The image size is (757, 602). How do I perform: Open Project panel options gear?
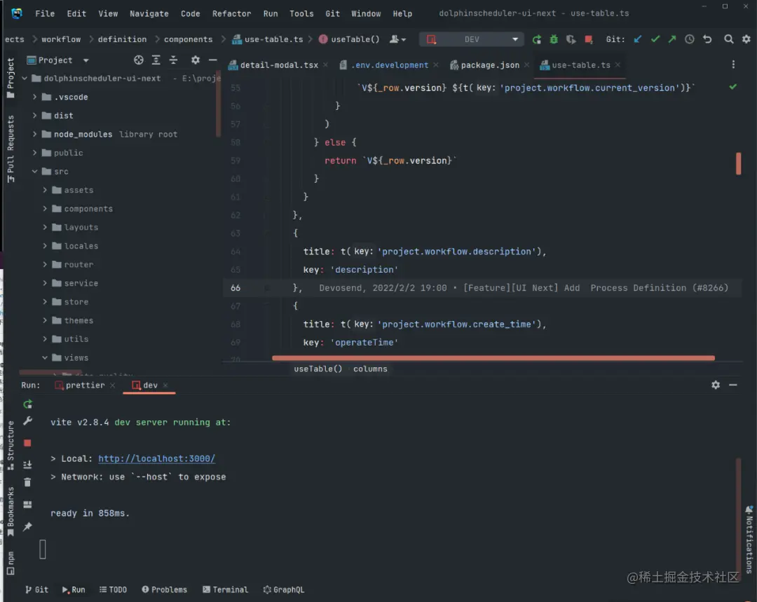[195, 60]
